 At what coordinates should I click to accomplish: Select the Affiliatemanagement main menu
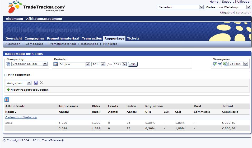[x=44, y=19]
